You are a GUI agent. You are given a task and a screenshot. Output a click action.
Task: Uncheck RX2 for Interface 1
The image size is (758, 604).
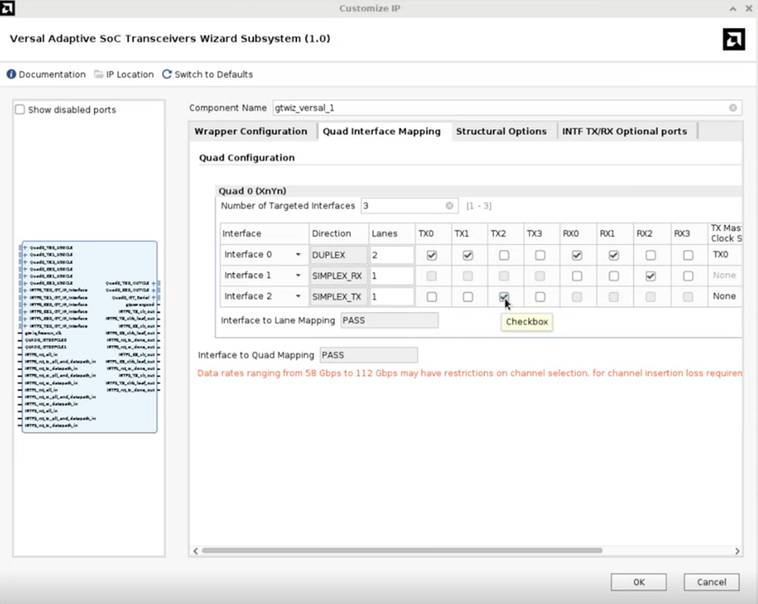point(650,276)
